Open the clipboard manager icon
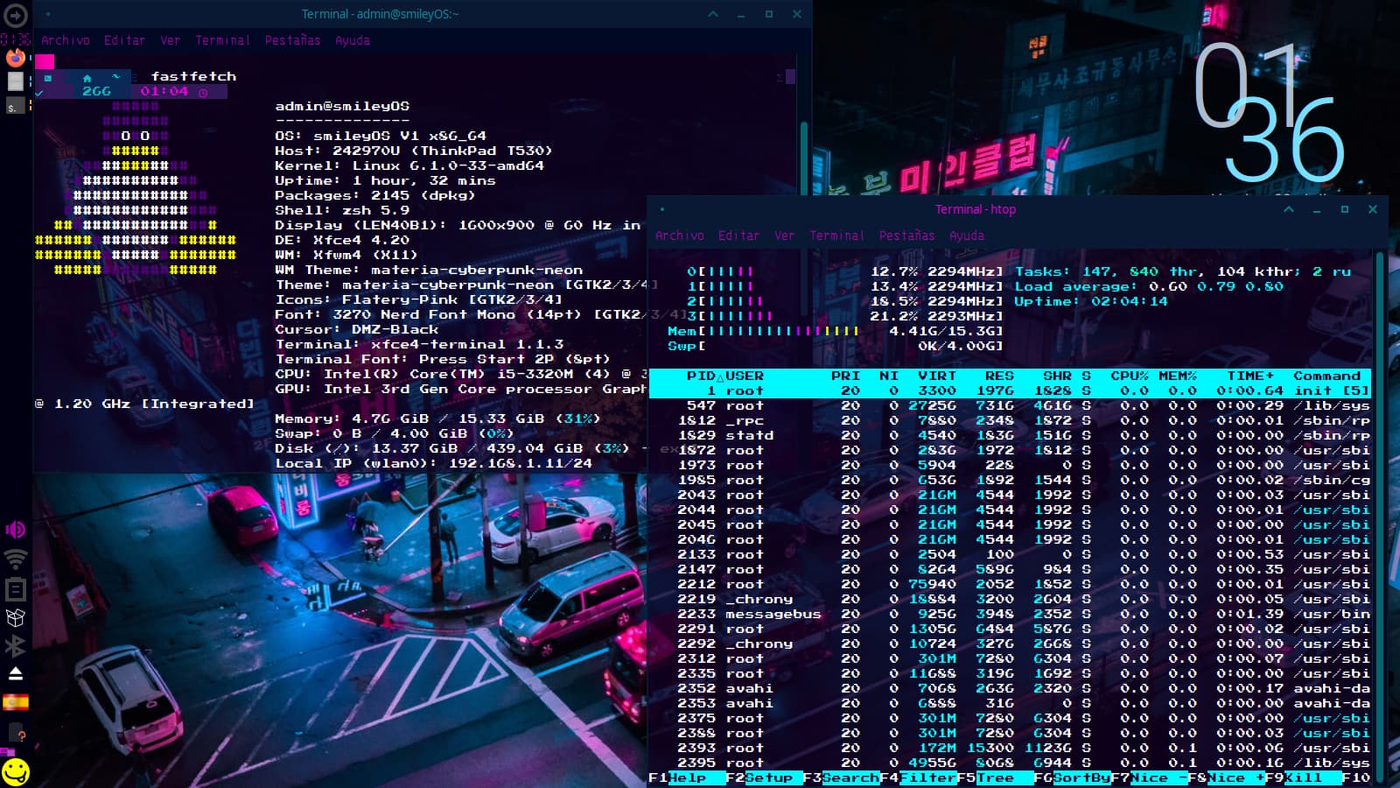Screen dimensions: 1400x788 [x=16, y=588]
